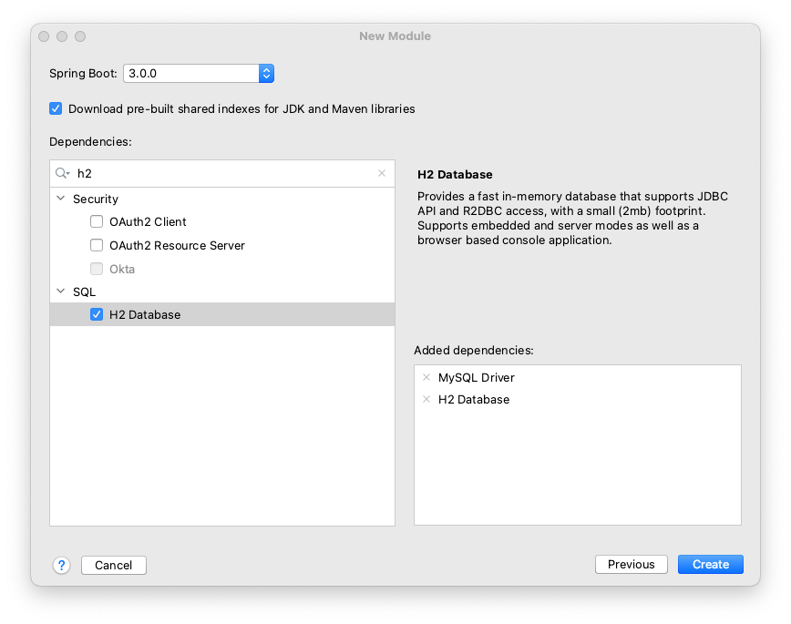791x624 pixels.
Task: Open the Spring Boot version dropdown
Action: 266,74
